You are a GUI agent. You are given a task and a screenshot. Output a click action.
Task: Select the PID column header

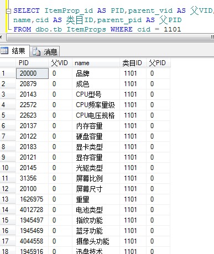pyautogui.click(x=32, y=63)
